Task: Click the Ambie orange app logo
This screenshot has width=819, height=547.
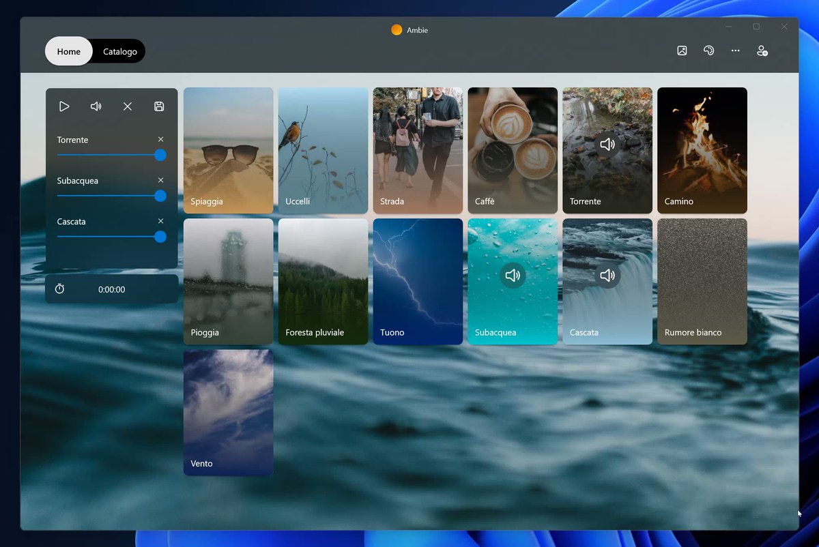Action: (x=397, y=30)
